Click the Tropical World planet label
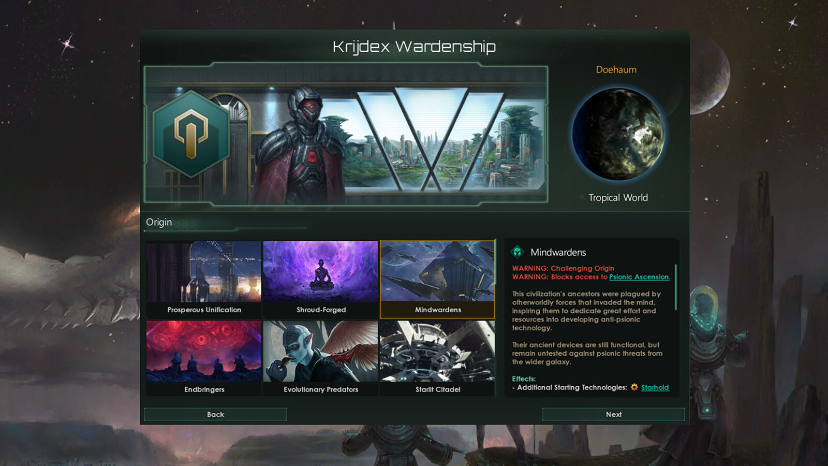The width and height of the screenshot is (828, 466). (x=618, y=198)
